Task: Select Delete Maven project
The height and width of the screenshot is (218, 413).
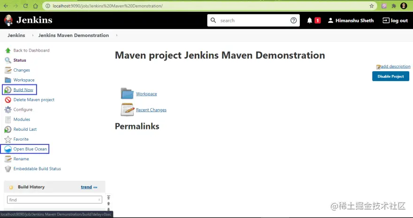Action: pyautogui.click(x=34, y=100)
